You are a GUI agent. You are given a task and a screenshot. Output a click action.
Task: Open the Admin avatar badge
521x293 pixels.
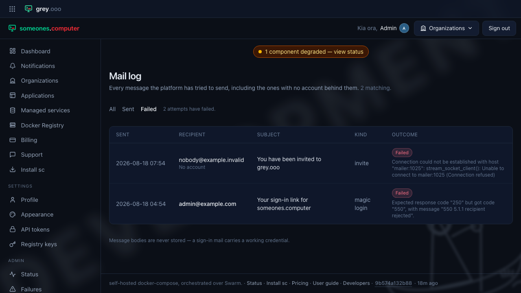[404, 28]
